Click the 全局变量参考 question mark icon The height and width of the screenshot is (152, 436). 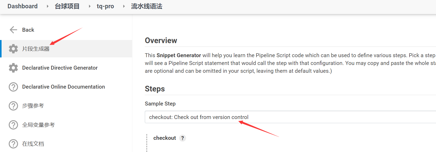click(13, 125)
